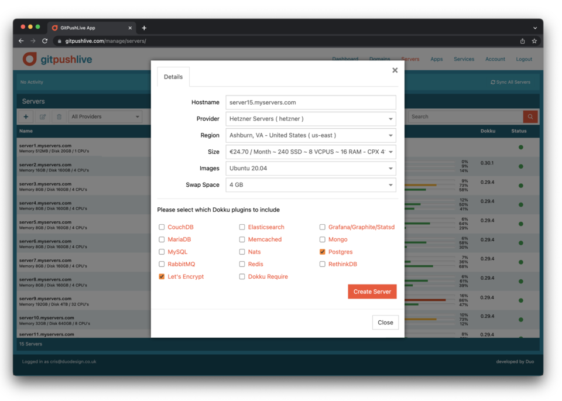Open the Services menu

pos(464,59)
